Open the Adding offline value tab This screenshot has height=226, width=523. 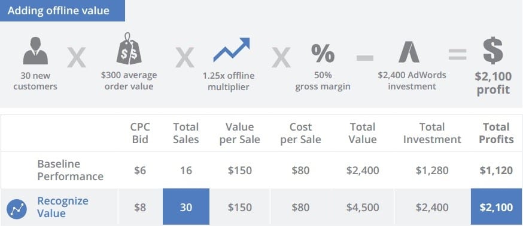coord(62,11)
